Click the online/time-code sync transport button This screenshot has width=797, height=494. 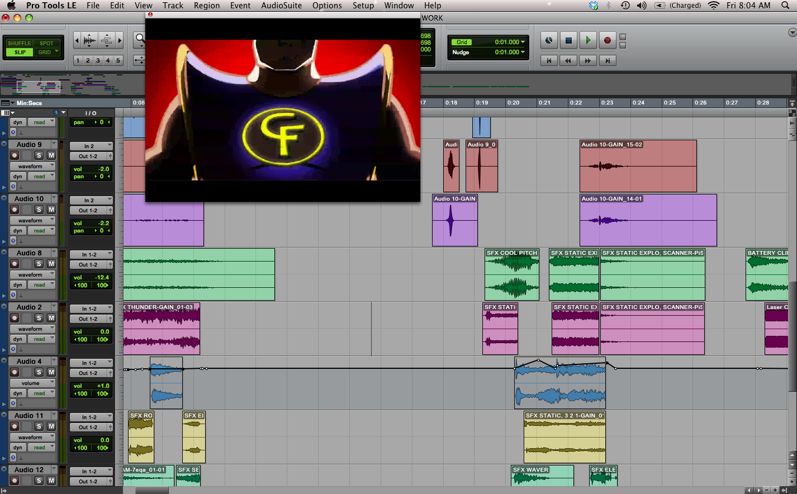point(549,40)
